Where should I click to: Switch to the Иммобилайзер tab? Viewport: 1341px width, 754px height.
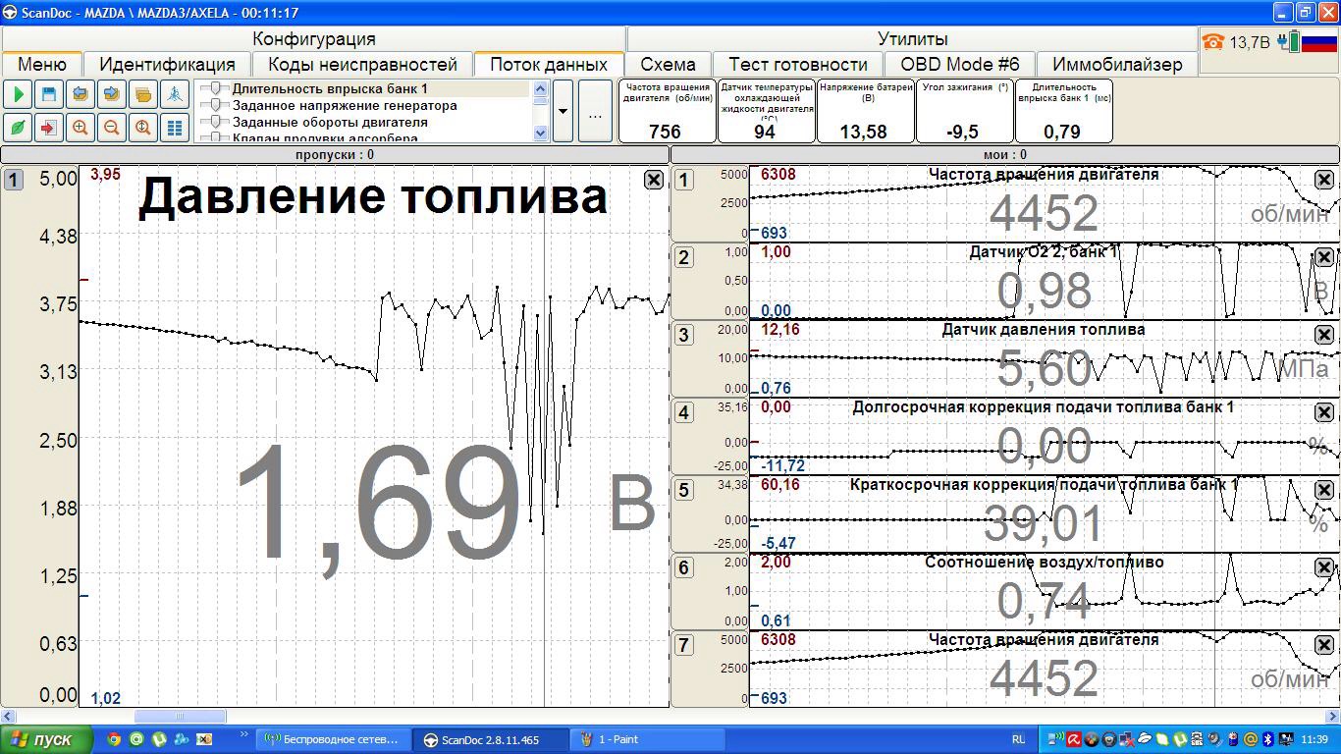click(x=1117, y=64)
